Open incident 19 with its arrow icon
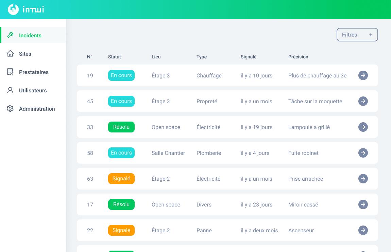The height and width of the screenshot is (252, 391). click(363, 75)
